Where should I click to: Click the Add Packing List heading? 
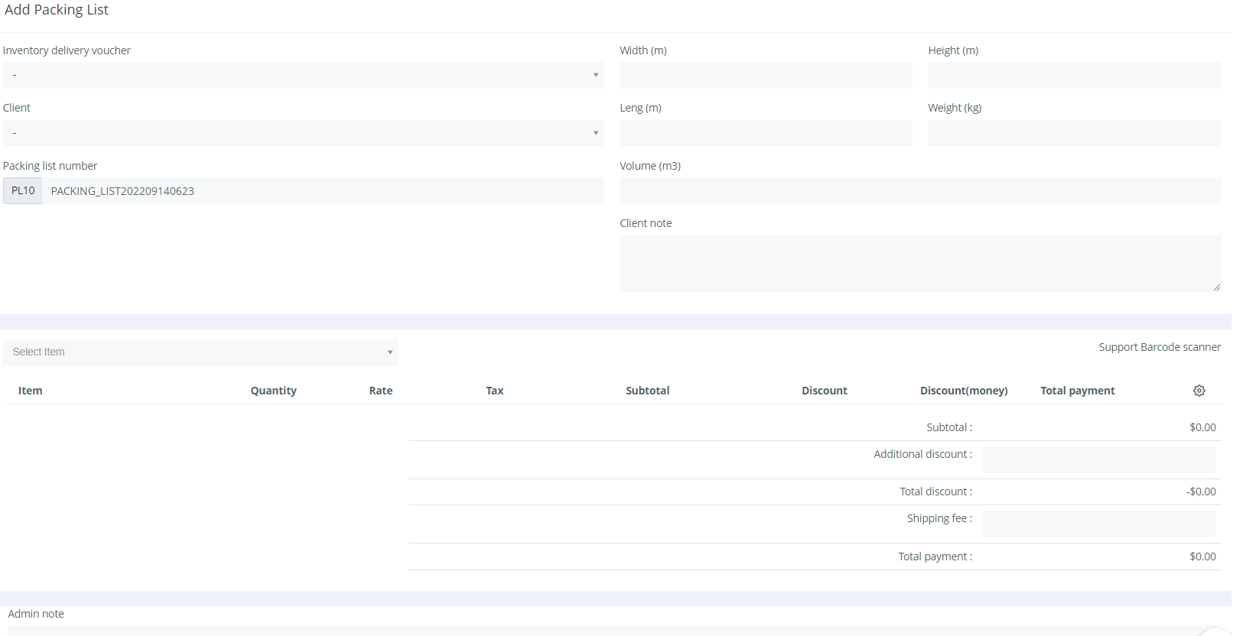57,10
